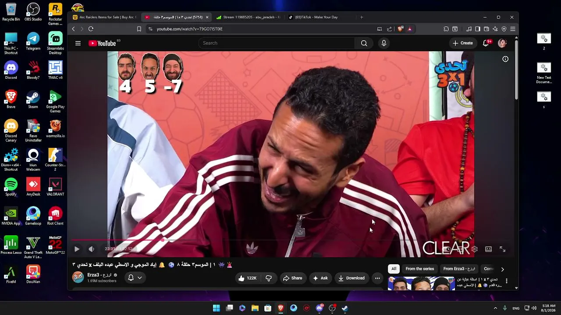
Task: Show hidden system tray icons
Action: pos(496,308)
